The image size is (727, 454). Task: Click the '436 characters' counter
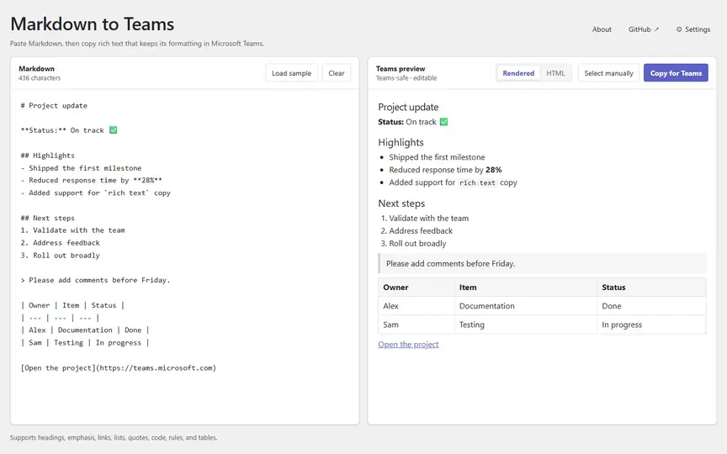[x=40, y=78]
